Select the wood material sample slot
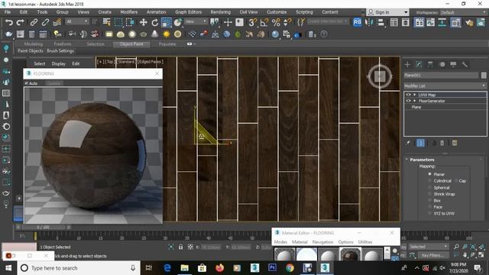Viewport: 489px width, 275px height. tap(350, 254)
